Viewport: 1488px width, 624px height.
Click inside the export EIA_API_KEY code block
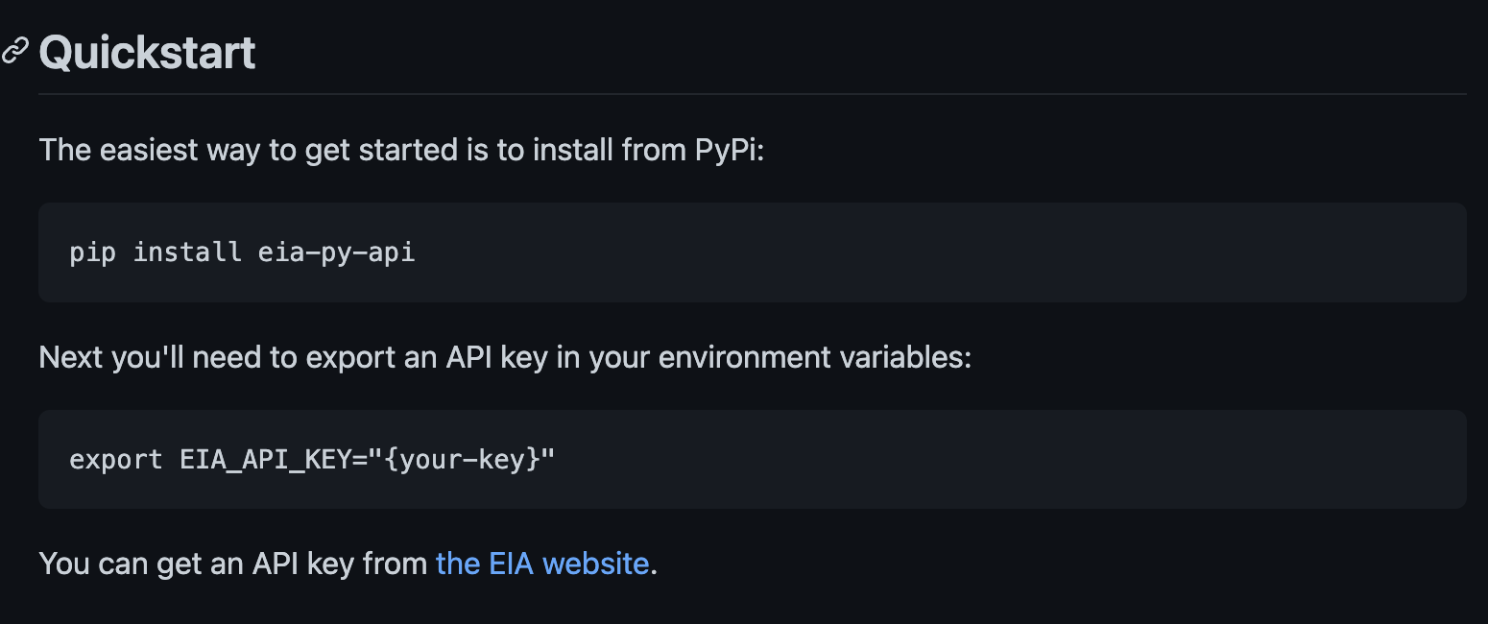pos(752,459)
